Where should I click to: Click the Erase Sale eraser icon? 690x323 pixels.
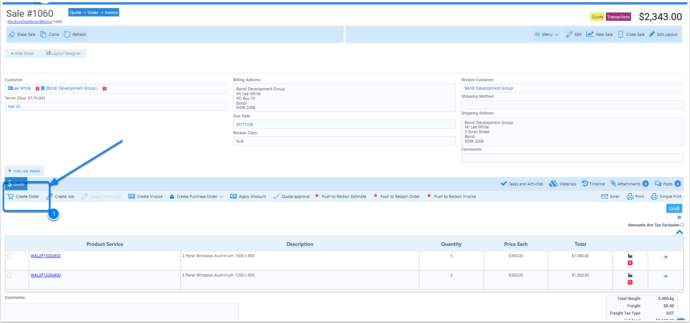12,34
